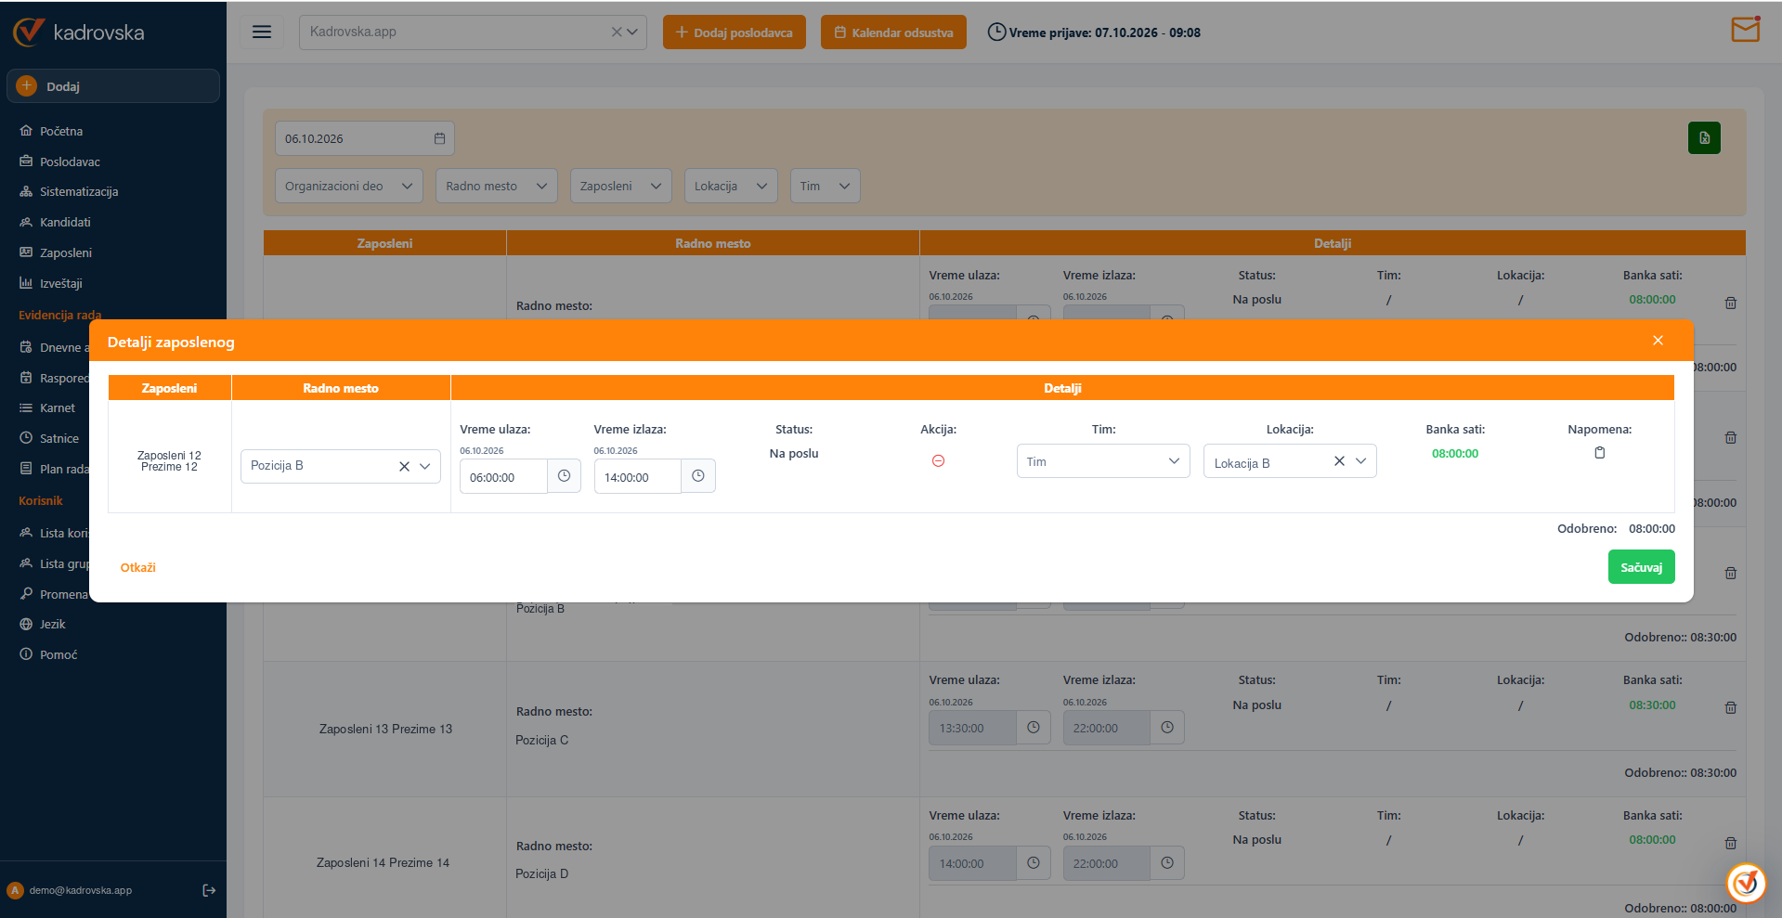Screen dimensions: 1782x918
Task: Open the Organizacioni deo filter dropdown
Action: click(x=349, y=186)
